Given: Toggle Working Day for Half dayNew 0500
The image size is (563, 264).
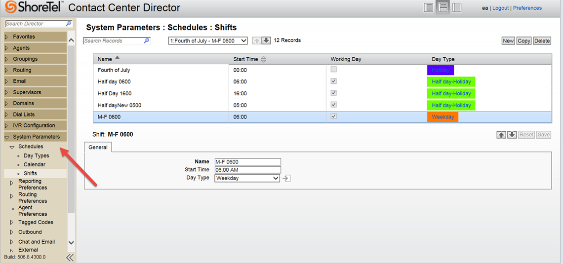Looking at the screenshot, I should (333, 105).
